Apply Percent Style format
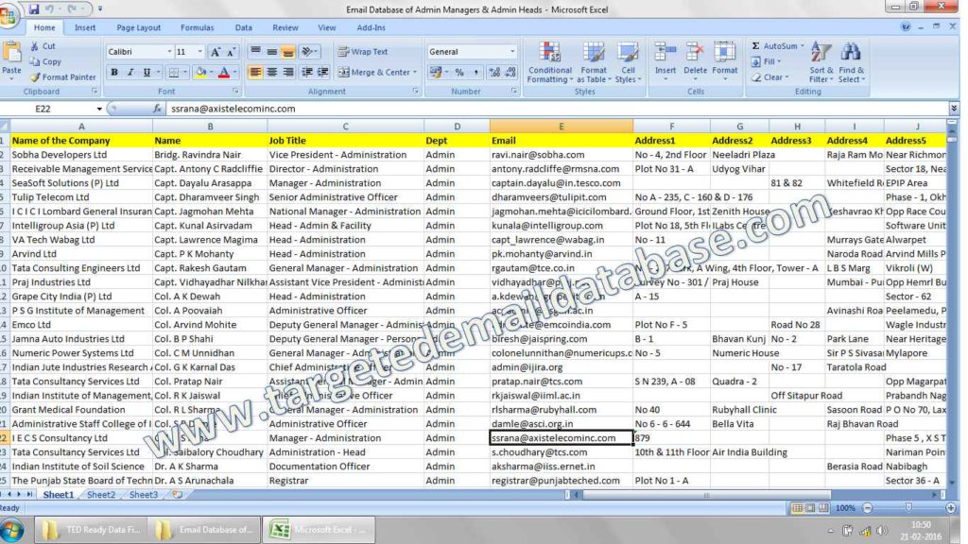 click(x=459, y=73)
